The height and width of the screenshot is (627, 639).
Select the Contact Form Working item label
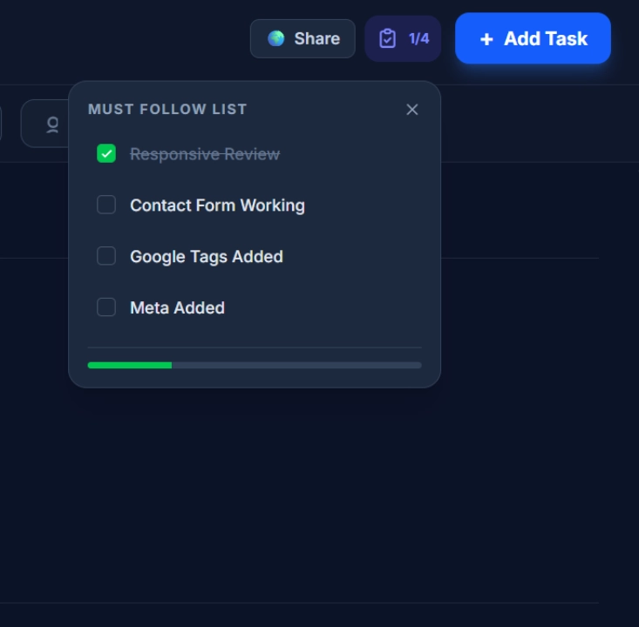point(217,206)
